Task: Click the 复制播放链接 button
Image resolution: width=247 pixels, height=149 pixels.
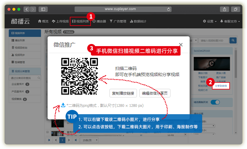Action: click(123, 93)
